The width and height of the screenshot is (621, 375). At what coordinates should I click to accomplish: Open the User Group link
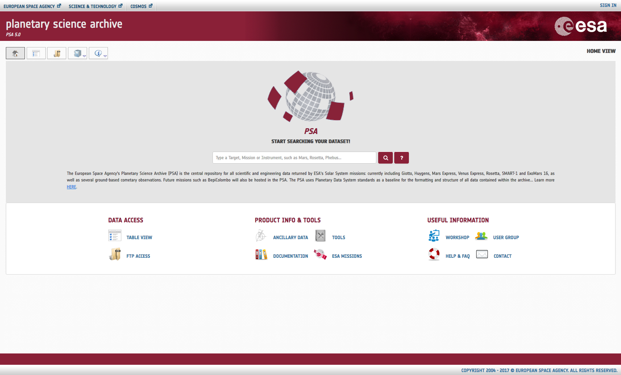click(x=506, y=237)
